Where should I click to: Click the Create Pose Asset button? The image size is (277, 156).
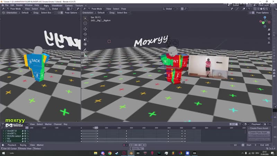click(259, 132)
